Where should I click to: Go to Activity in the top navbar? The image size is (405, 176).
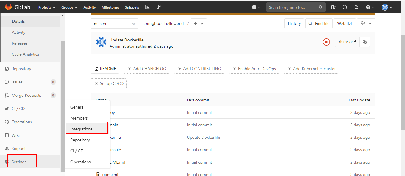click(90, 7)
